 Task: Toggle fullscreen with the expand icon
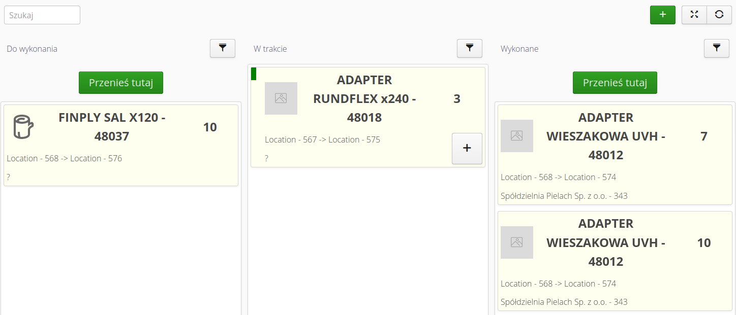coord(694,15)
